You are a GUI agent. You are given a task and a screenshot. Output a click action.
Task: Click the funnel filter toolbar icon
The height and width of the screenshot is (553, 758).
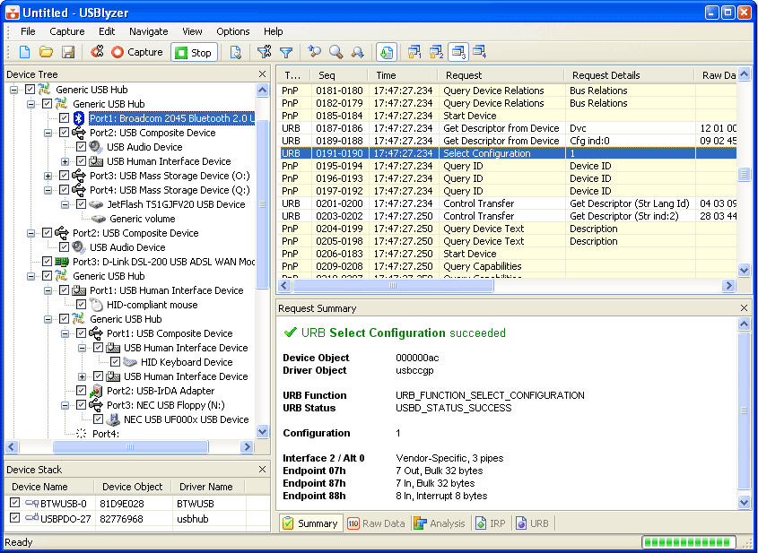point(286,53)
